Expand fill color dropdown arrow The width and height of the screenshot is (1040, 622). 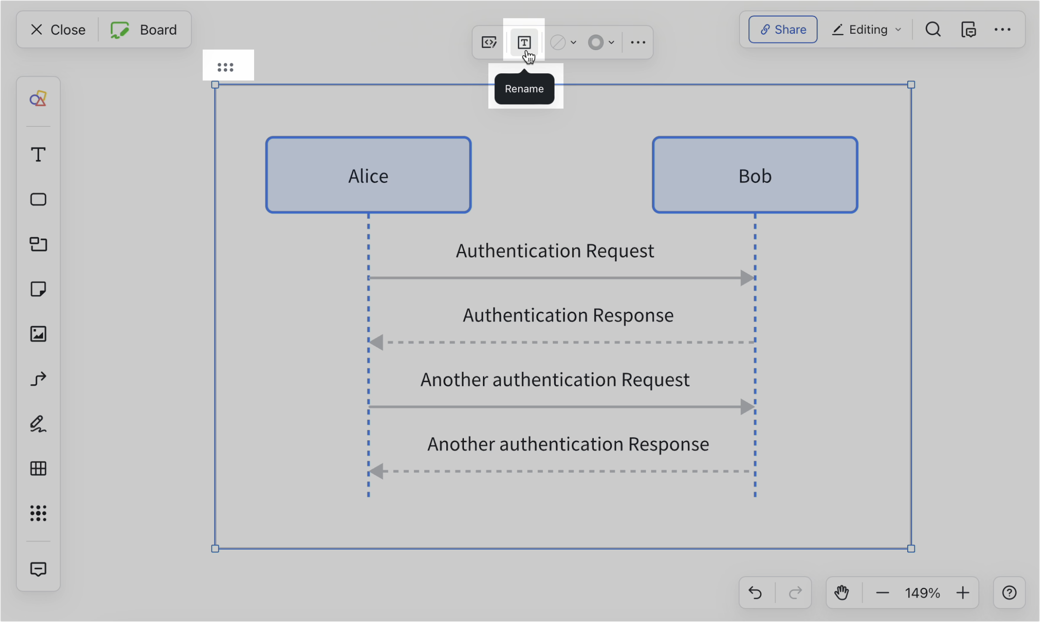(x=574, y=42)
